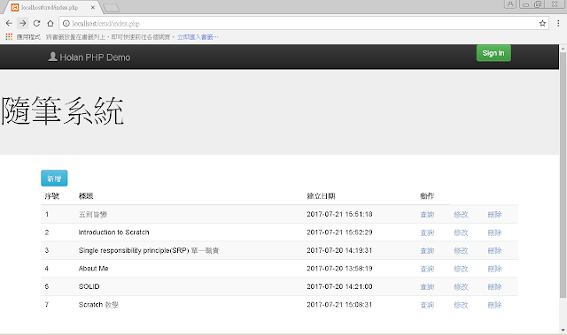Click the 序號 column header
The height and width of the screenshot is (335, 567).
(x=52, y=196)
